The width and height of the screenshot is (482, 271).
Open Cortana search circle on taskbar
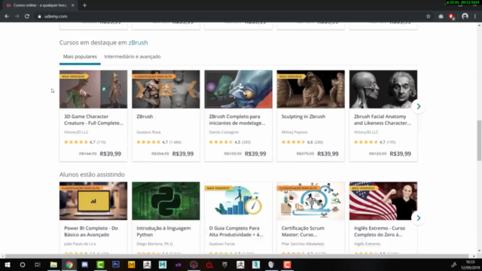click(x=23, y=264)
